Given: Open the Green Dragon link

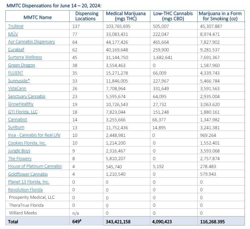Looking at the screenshot, I should tap(21, 65).
